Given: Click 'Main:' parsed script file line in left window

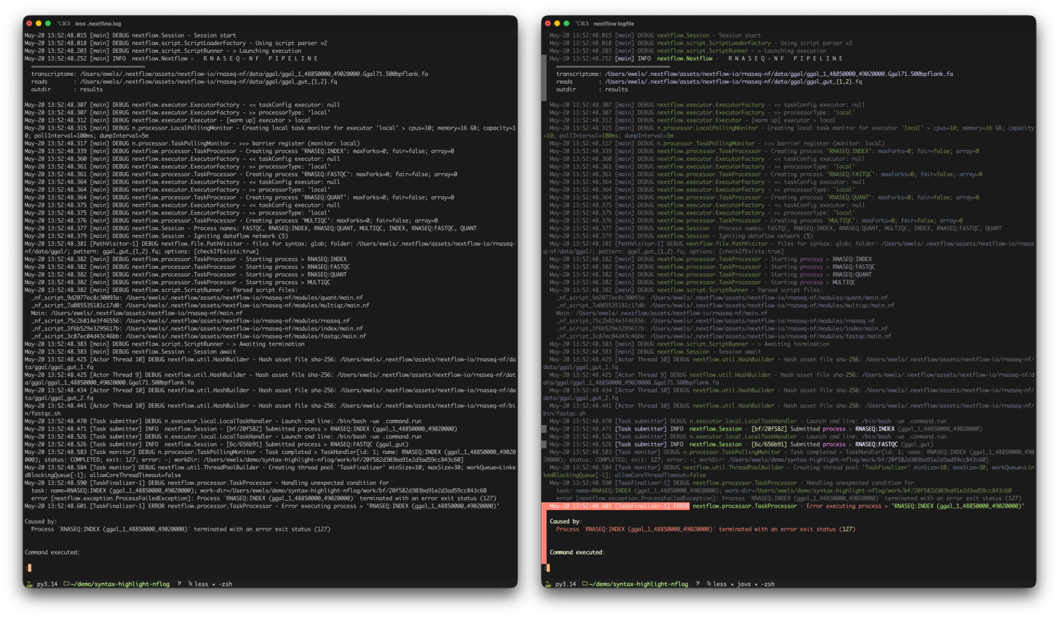Looking at the screenshot, I should click(x=137, y=313).
